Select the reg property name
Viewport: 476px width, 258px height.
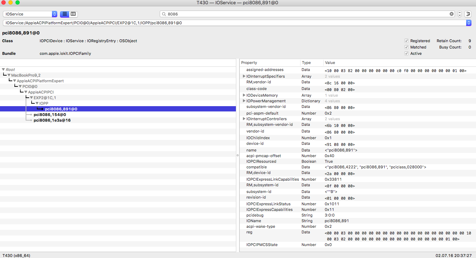[x=249, y=232]
